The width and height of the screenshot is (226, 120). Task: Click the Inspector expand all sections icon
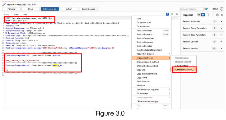point(208,15)
